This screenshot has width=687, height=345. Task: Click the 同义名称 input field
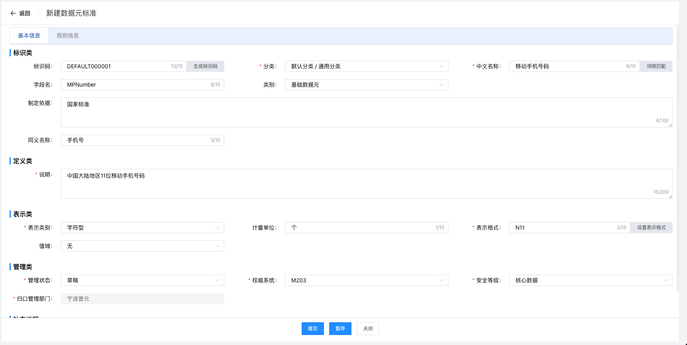point(136,140)
